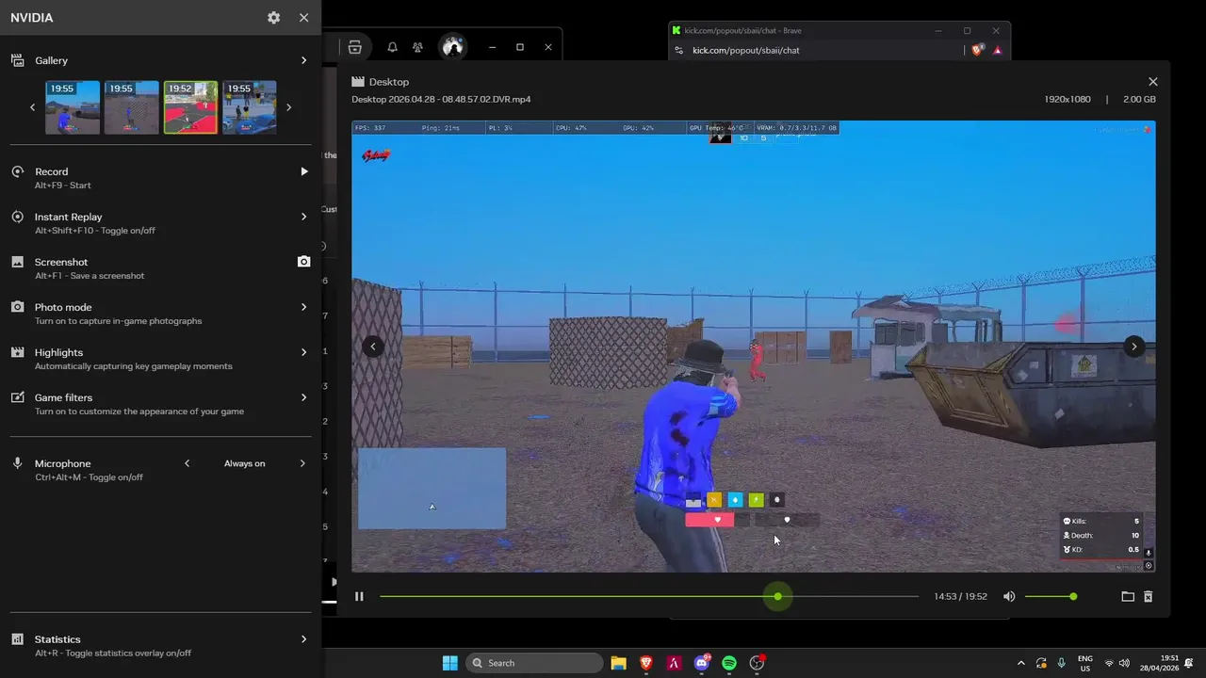Screen dimensions: 1206x678
Task: Click the Microphone icon in NVIDIA panel
Action: 17,463
